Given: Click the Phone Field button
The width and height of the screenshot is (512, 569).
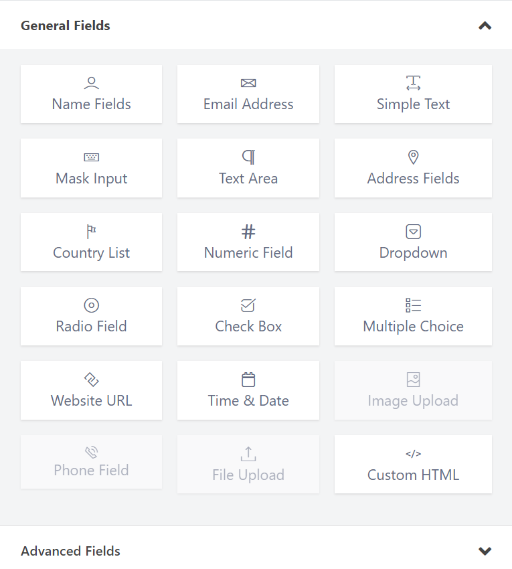Looking at the screenshot, I should [x=91, y=462].
